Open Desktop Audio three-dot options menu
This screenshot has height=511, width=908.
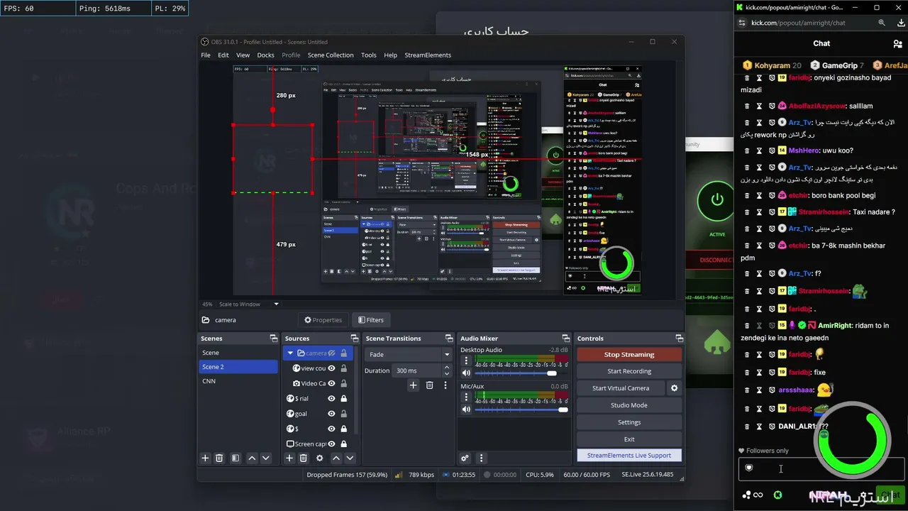[x=466, y=361]
